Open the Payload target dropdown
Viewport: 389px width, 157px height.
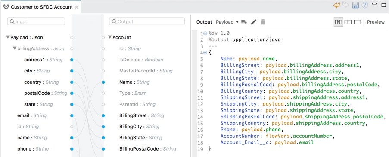tap(227, 22)
